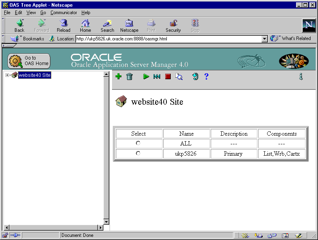
Task: Click the house icon beside website40 Site heading
Action: tap(121, 101)
